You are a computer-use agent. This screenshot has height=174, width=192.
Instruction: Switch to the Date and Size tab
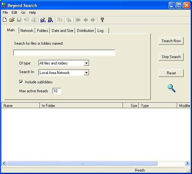(x=62, y=31)
